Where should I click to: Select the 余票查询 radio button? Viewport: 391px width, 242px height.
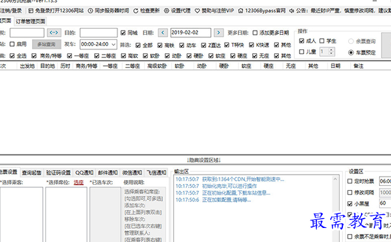[x=351, y=41]
